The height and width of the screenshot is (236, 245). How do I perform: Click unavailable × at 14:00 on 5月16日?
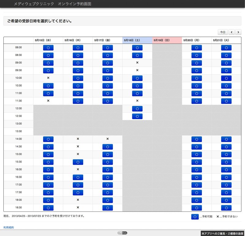tap(78, 139)
